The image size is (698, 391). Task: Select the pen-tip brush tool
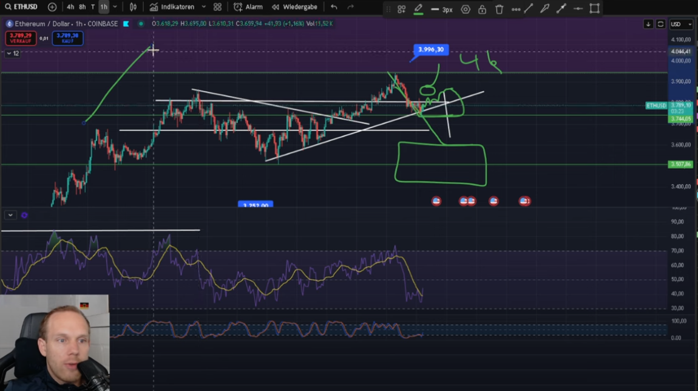(545, 8)
